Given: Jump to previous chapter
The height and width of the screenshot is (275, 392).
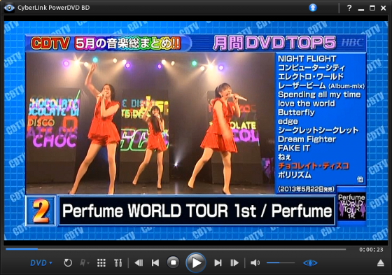Looking at the screenshot, I should click(155, 263).
